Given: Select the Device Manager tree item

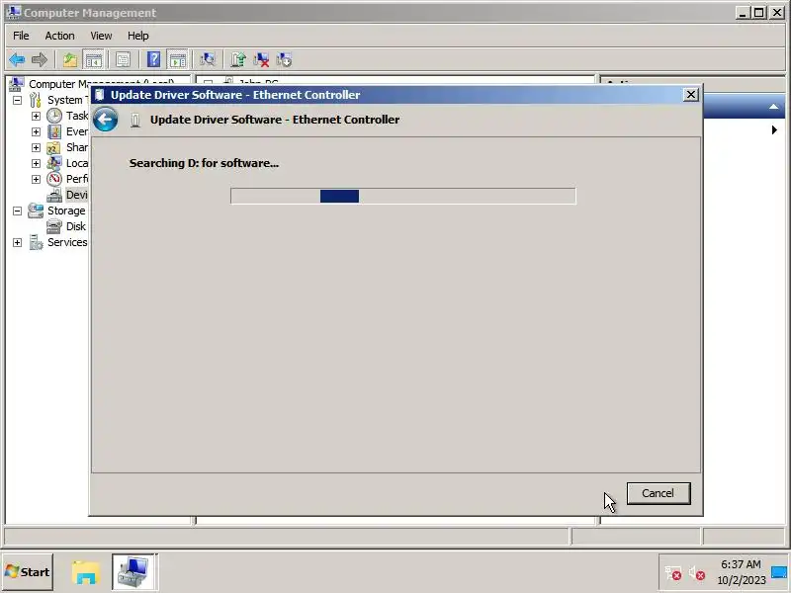Looking at the screenshot, I should (67, 195).
